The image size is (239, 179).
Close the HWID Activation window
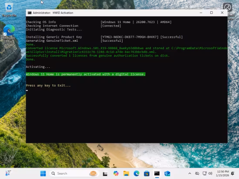click(222, 13)
